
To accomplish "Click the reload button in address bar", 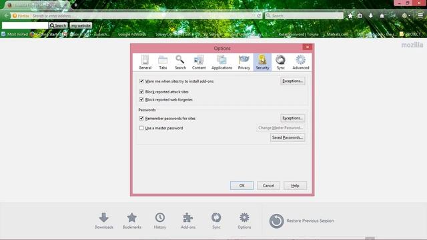I will click(259, 16).
